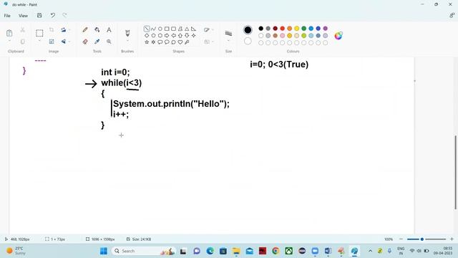Expand the Selection options arrow
This screenshot has width=458, height=258.
pyautogui.click(x=39, y=41)
